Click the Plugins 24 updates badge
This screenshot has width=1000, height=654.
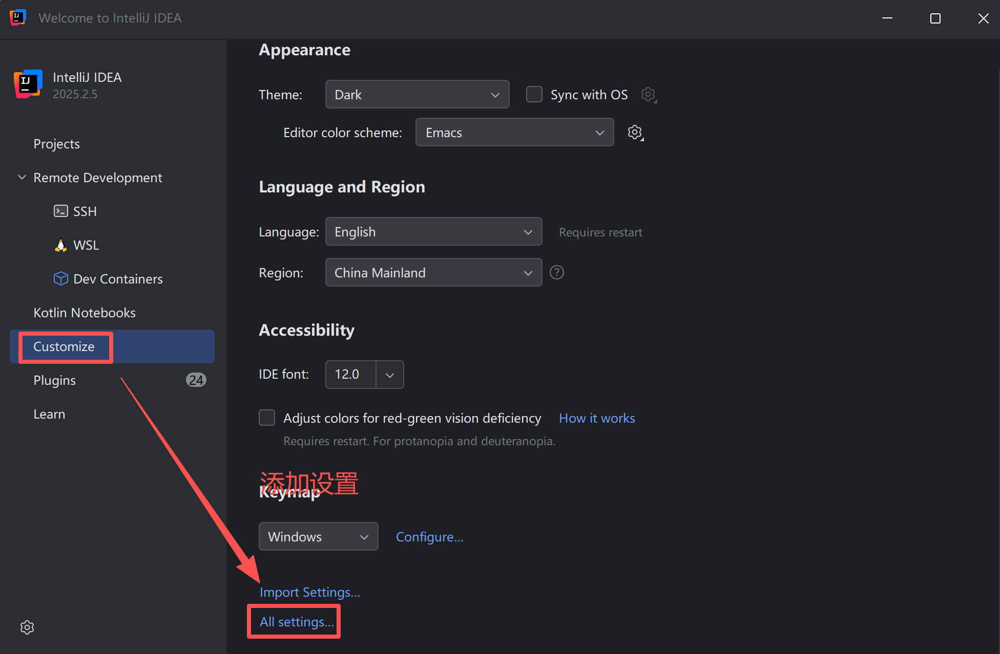pyautogui.click(x=196, y=380)
